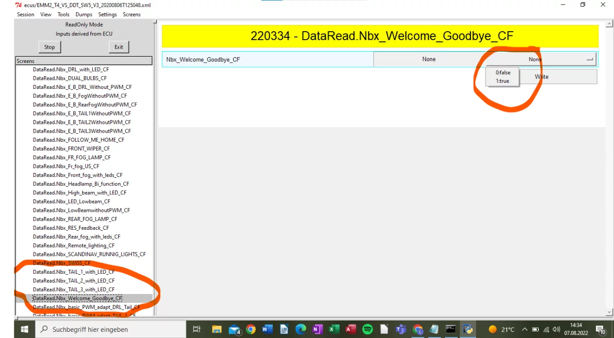This screenshot has width=614, height=338.
Task: Select the 0:false option
Action: (503, 73)
